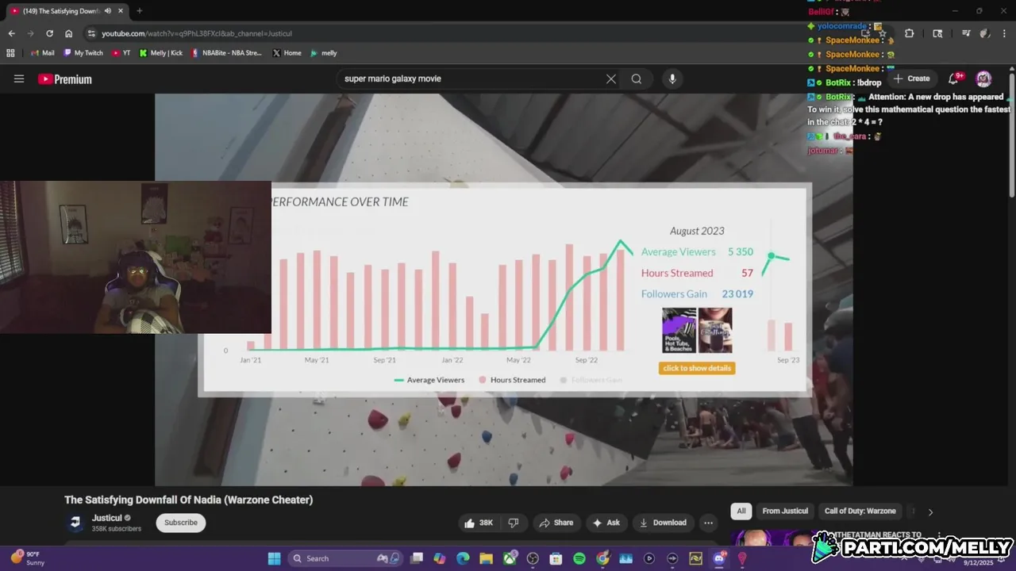Mute the tab via its speaker icon
This screenshot has width=1016, height=571.
pos(109,11)
